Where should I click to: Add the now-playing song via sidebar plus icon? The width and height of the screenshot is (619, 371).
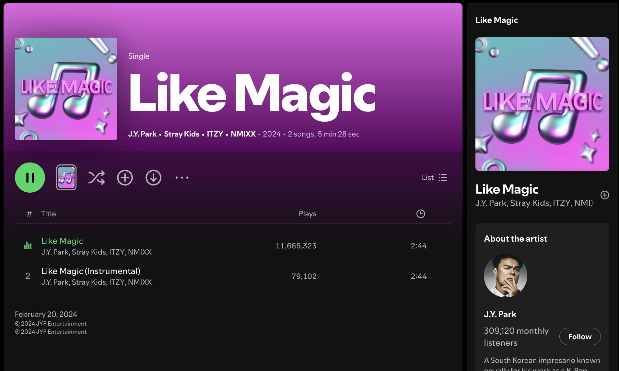click(x=605, y=195)
